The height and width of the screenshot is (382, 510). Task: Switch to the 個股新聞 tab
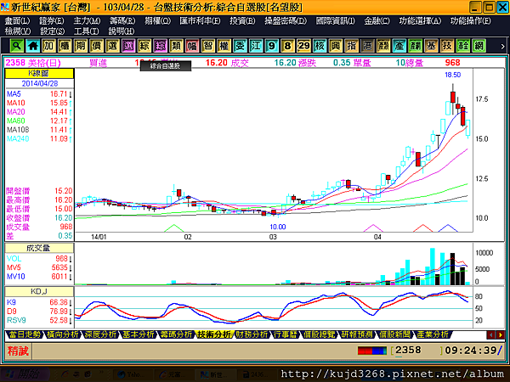(395, 334)
